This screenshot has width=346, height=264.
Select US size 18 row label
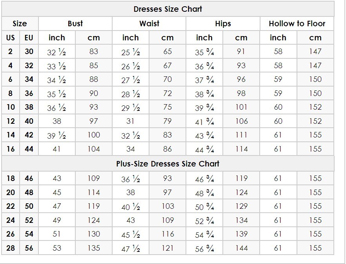(11, 178)
